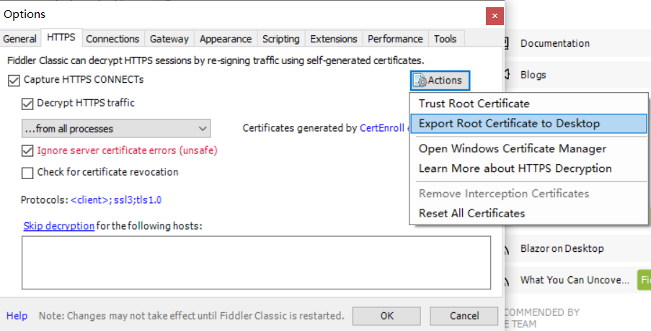Toggle the Decrypt HTTPS traffic checkbox

pos(28,104)
